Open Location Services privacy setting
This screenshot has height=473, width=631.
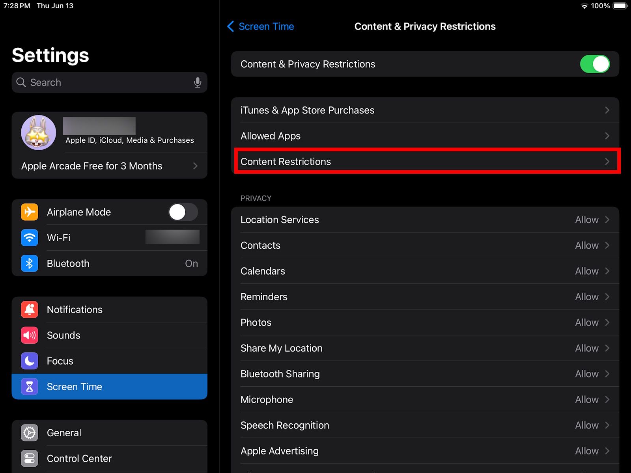click(x=425, y=220)
